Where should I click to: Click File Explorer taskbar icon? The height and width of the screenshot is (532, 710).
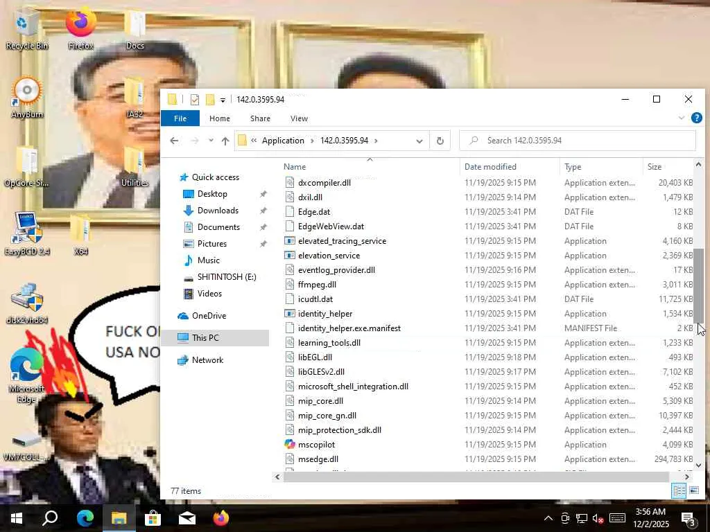click(x=119, y=518)
